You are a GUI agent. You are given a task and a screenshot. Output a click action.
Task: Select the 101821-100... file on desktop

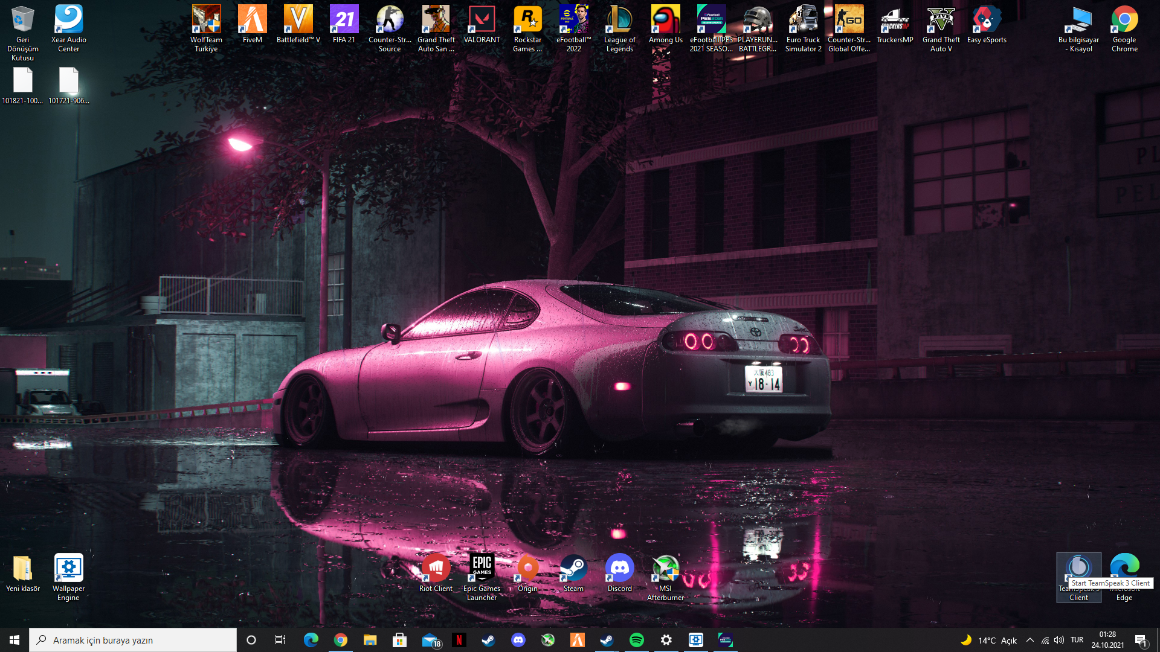(x=22, y=86)
